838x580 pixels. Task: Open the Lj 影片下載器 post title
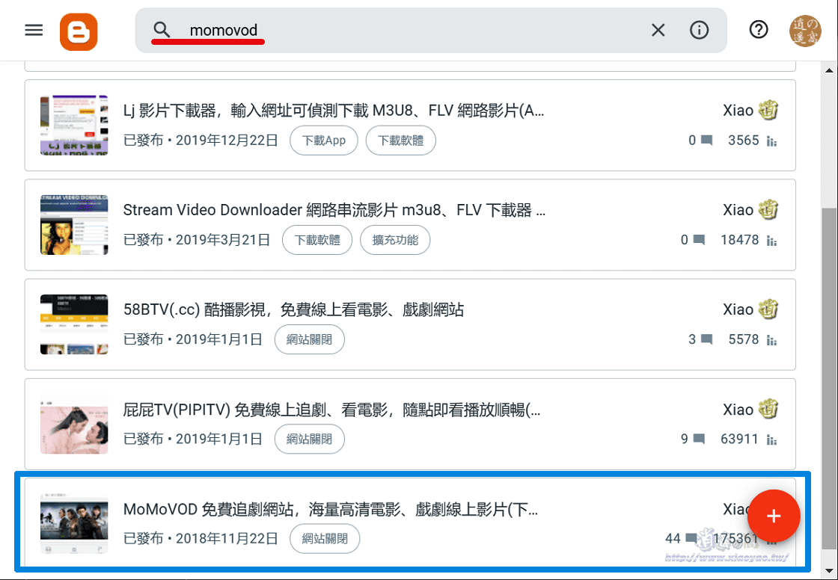[334, 111]
